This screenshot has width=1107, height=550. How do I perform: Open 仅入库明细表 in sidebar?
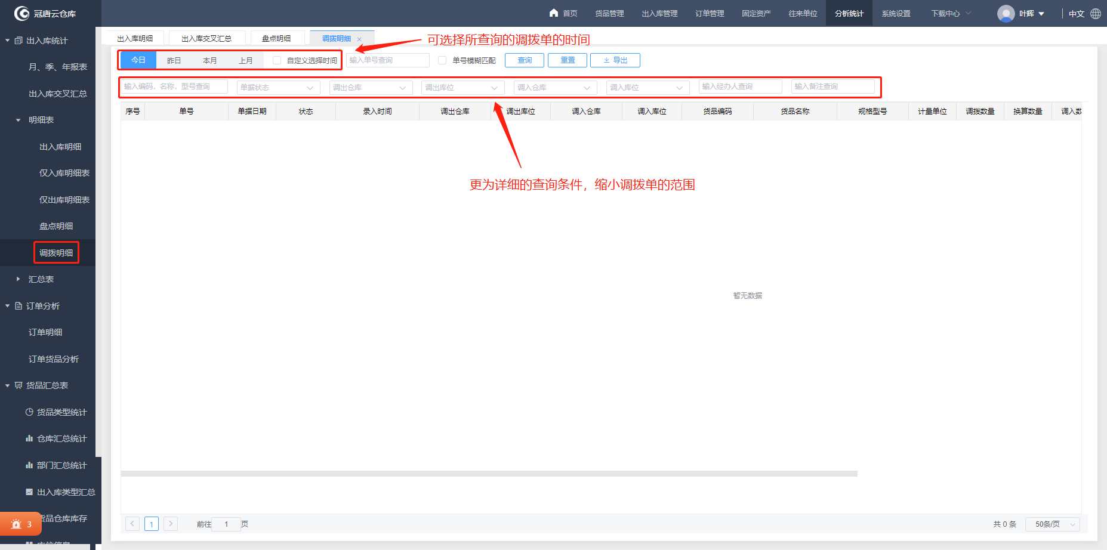coord(64,173)
